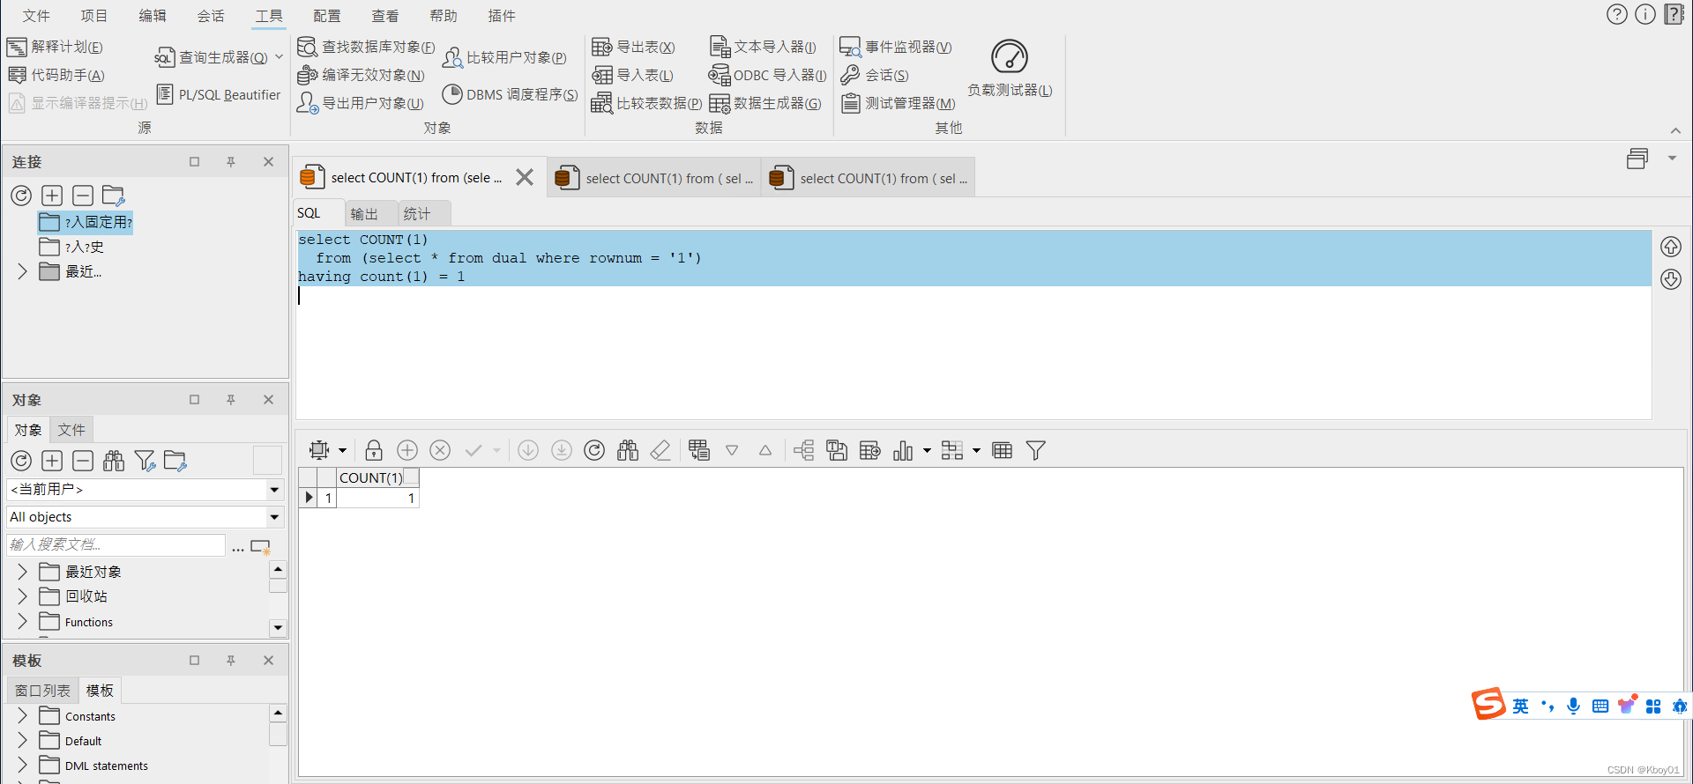Open second select COUNT(1) document tab

[x=653, y=178]
